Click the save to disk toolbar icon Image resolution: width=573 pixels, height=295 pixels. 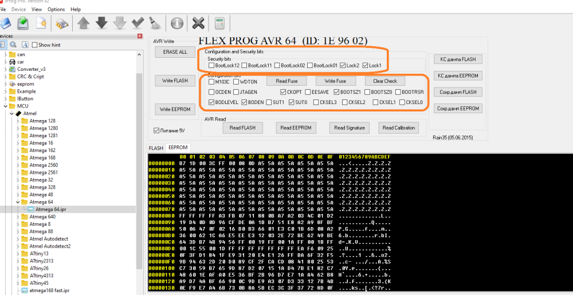23,23
